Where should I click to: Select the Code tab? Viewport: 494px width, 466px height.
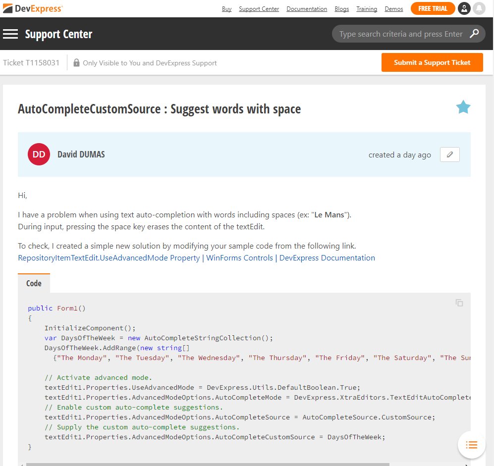tap(34, 283)
